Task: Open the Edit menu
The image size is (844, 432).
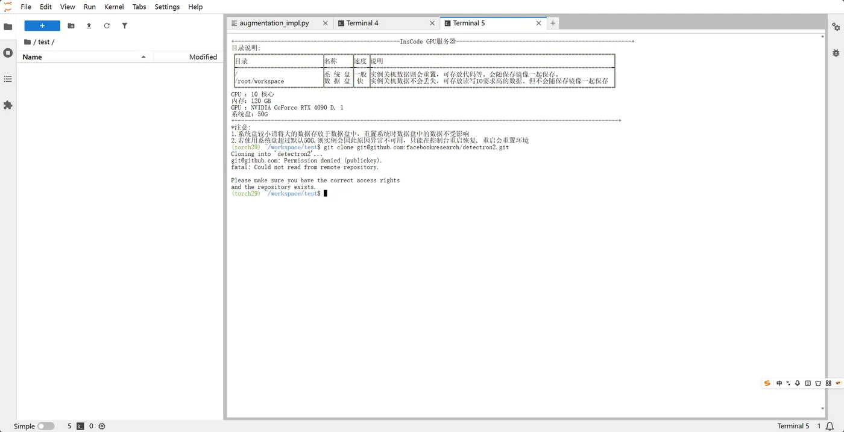Action: 46,7
